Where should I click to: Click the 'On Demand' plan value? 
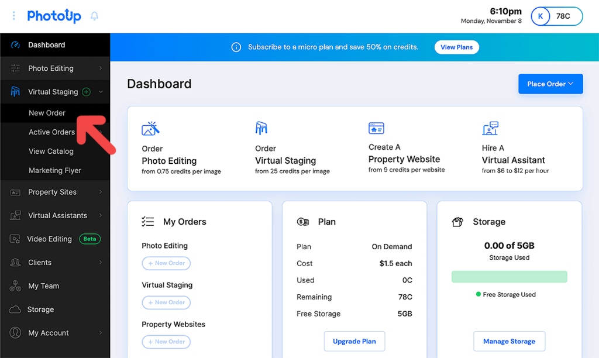392,247
